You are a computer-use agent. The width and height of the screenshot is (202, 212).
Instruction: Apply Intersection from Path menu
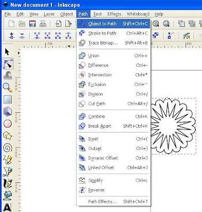click(113, 75)
